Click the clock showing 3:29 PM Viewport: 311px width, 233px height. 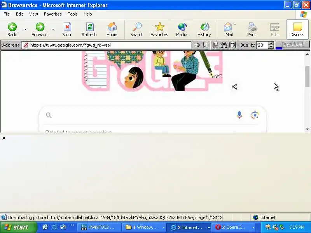click(297, 227)
